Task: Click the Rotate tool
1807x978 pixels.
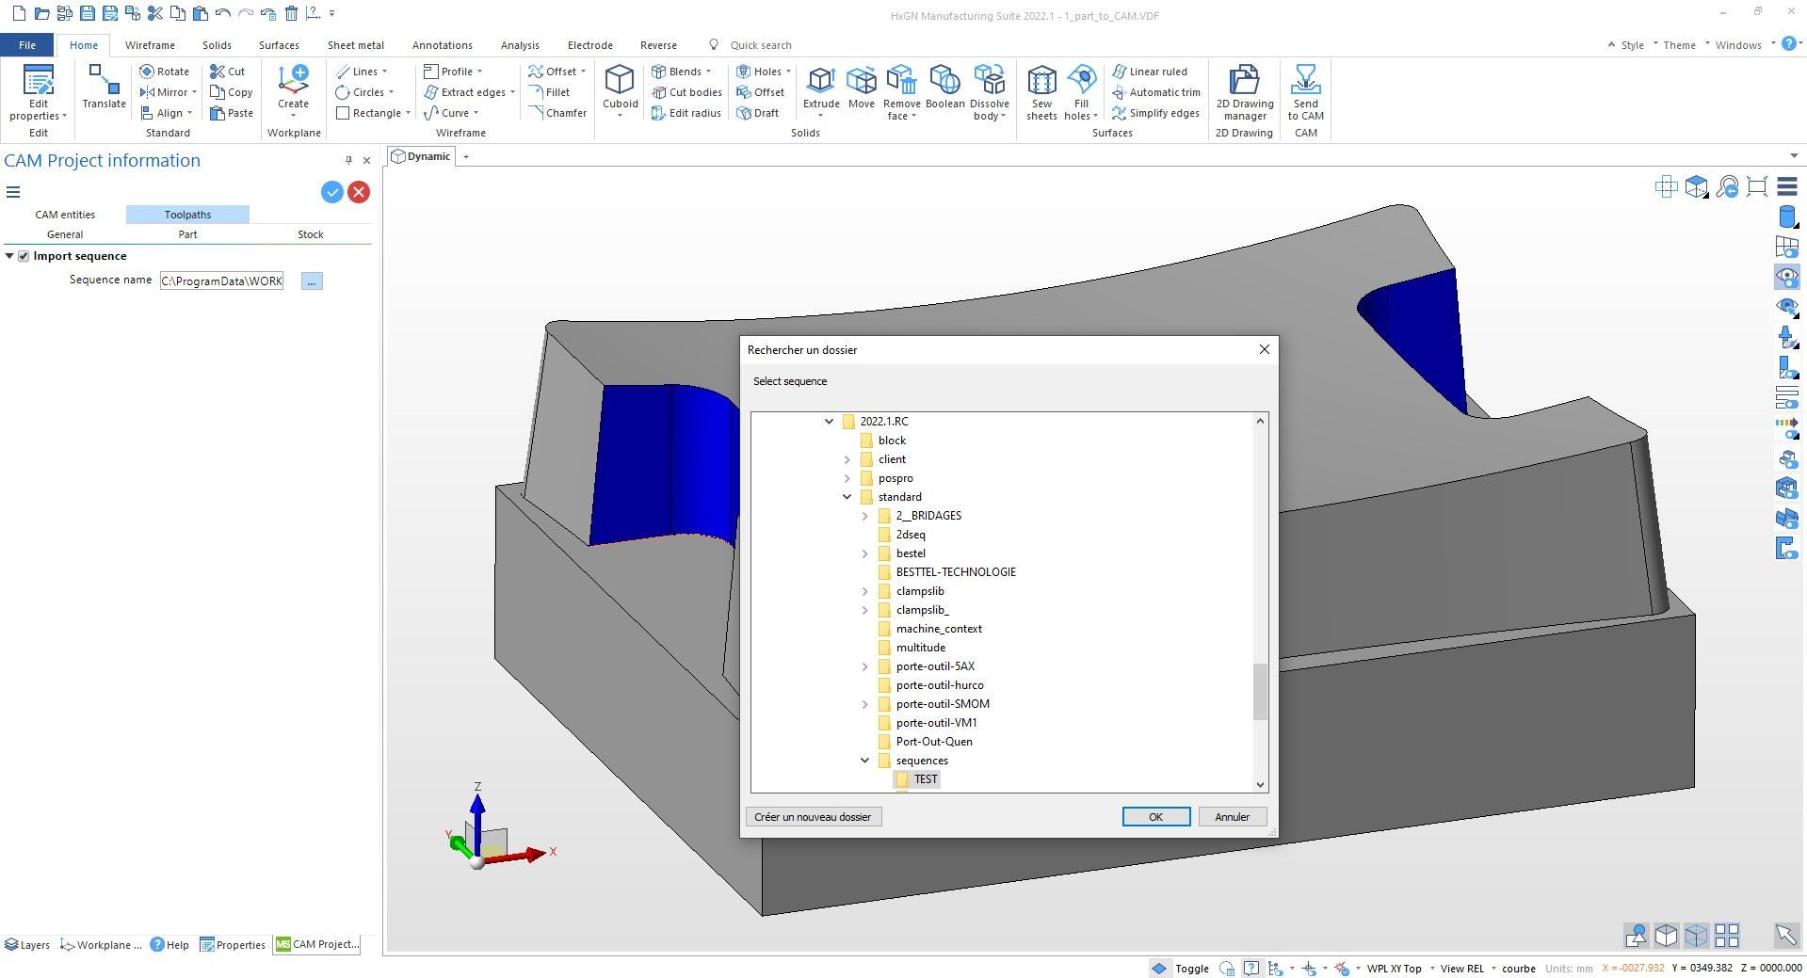Action: [x=165, y=72]
